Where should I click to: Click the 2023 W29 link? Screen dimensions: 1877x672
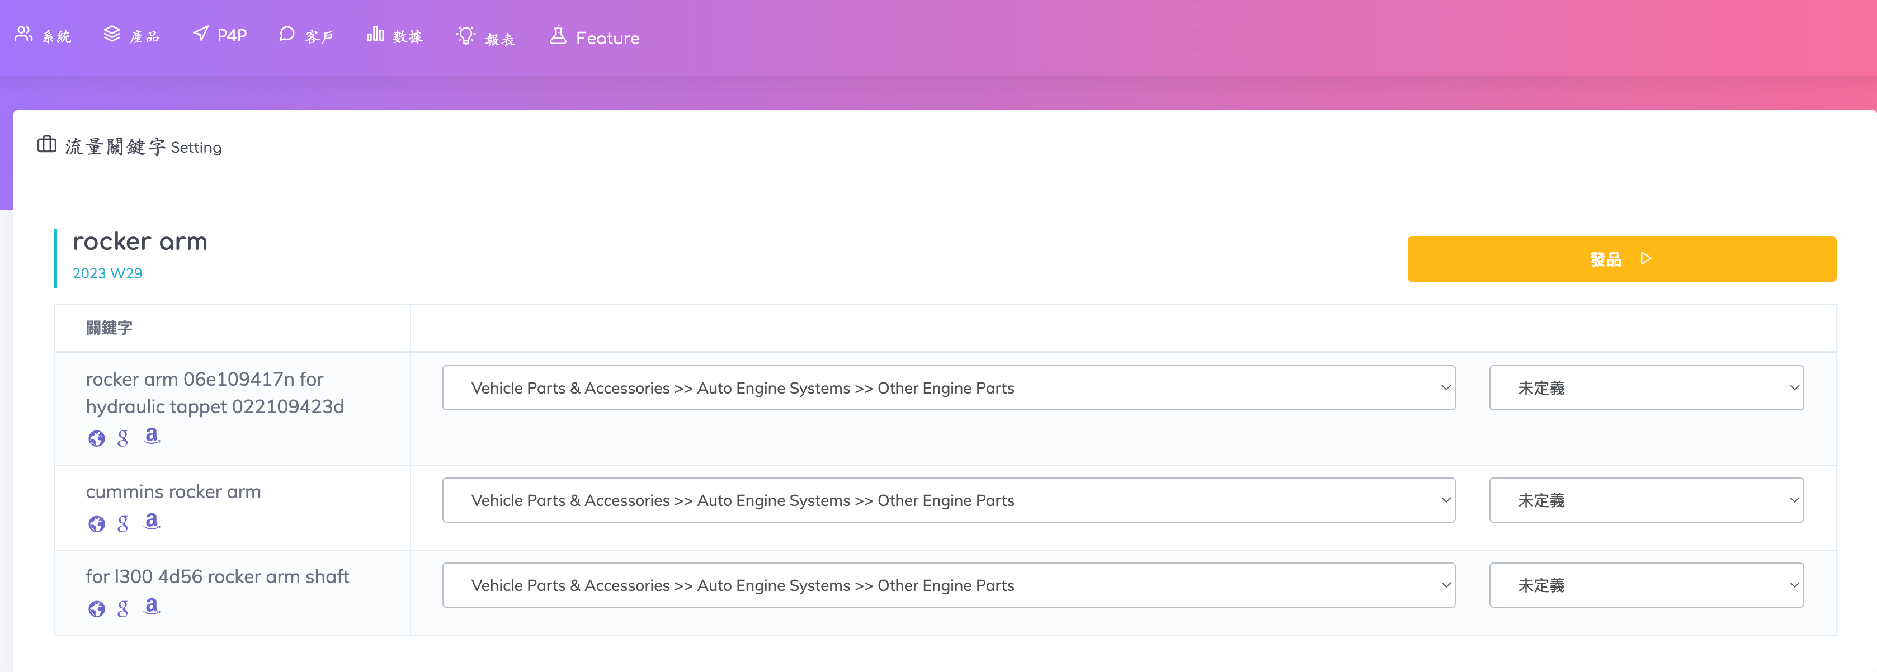107,273
